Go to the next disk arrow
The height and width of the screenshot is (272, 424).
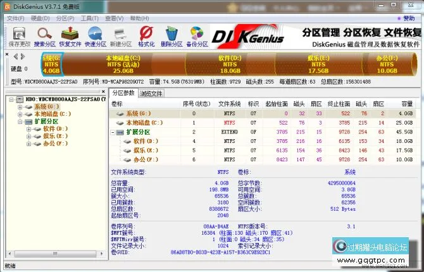tap(23, 56)
